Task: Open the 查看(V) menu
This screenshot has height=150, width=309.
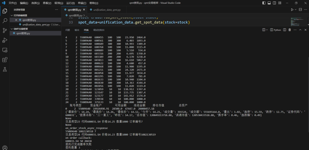Action: (47, 3)
